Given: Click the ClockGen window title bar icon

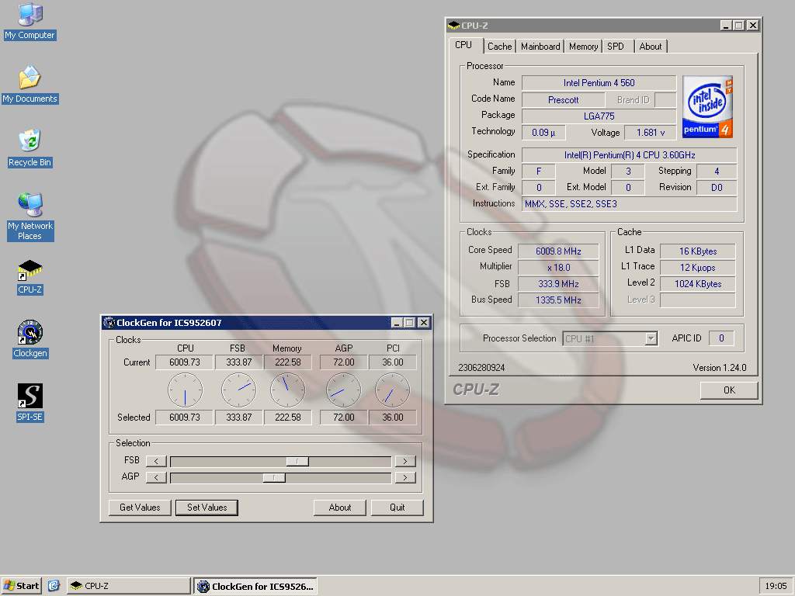Looking at the screenshot, I should point(109,323).
